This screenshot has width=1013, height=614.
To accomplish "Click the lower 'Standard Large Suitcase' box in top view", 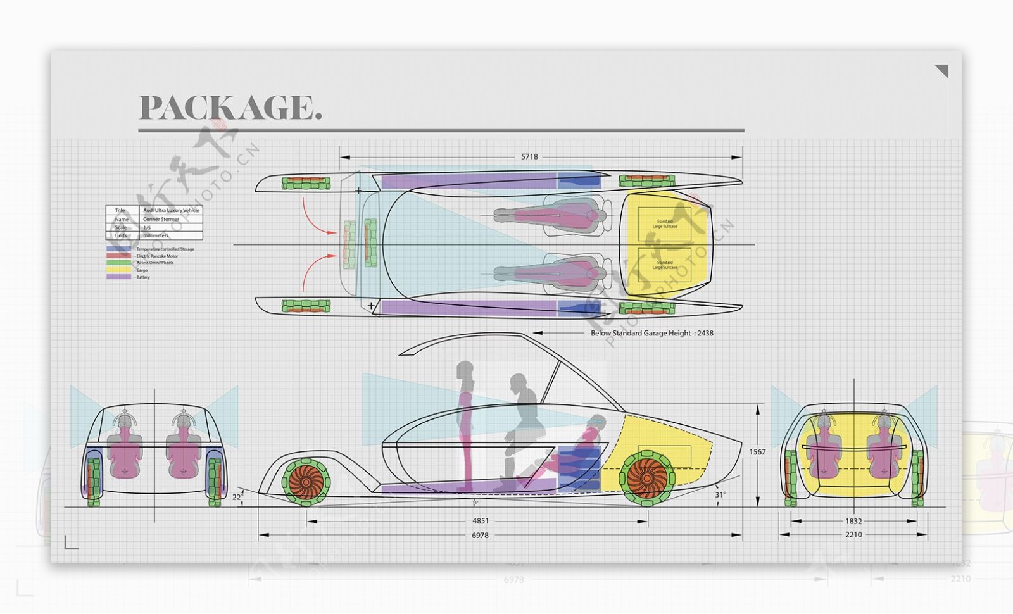I will pos(664,265).
